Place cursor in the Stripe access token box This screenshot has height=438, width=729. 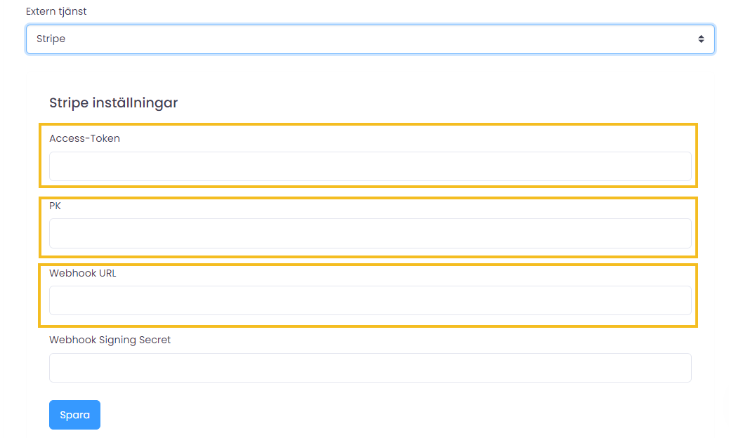pyautogui.click(x=370, y=166)
